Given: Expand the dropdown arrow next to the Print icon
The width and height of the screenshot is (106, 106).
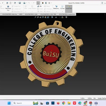Looking at the screenshot, I should 26,3.
